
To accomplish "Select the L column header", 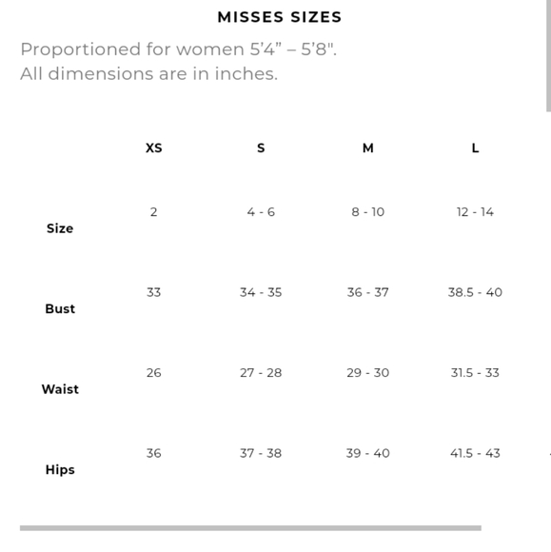I will 475,148.
